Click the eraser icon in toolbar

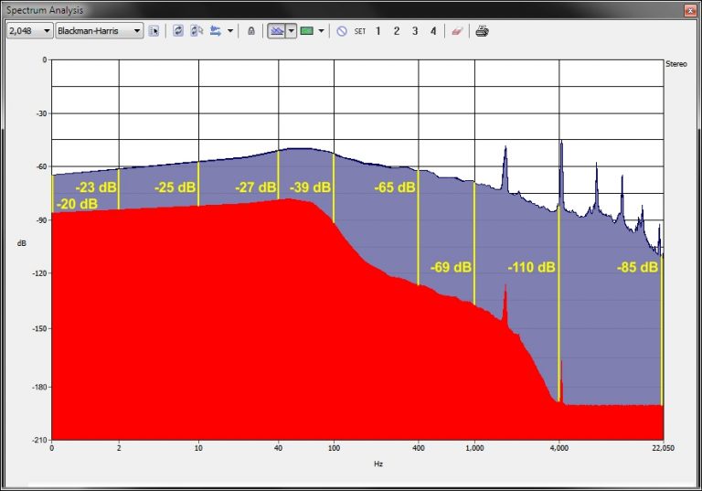(457, 31)
